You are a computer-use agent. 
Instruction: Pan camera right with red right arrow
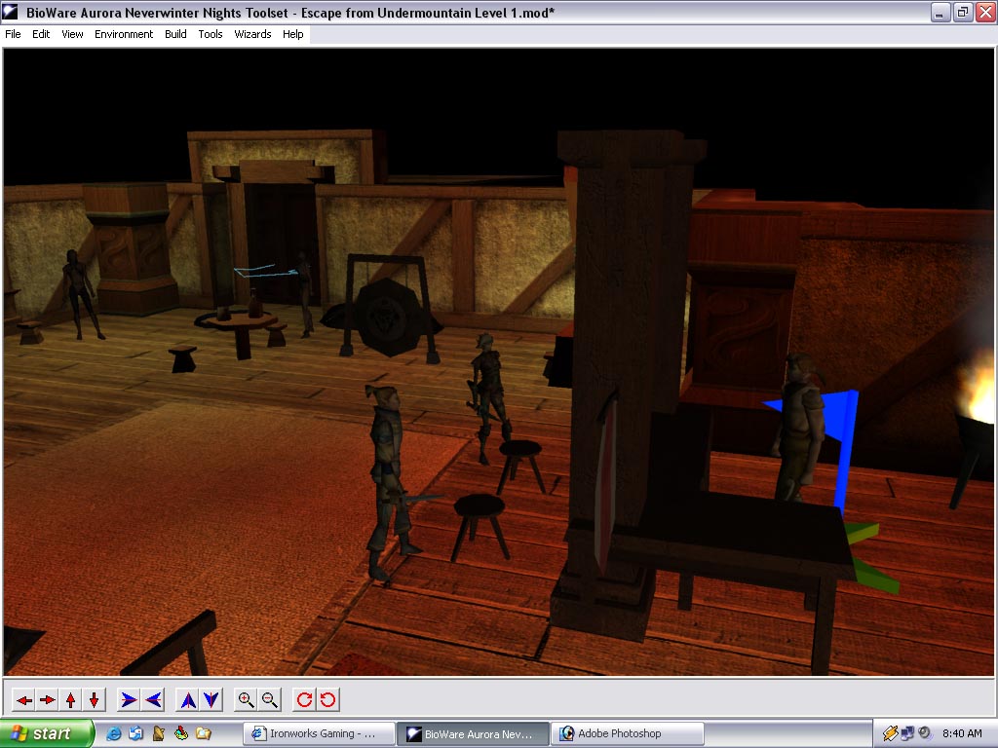coord(47,700)
